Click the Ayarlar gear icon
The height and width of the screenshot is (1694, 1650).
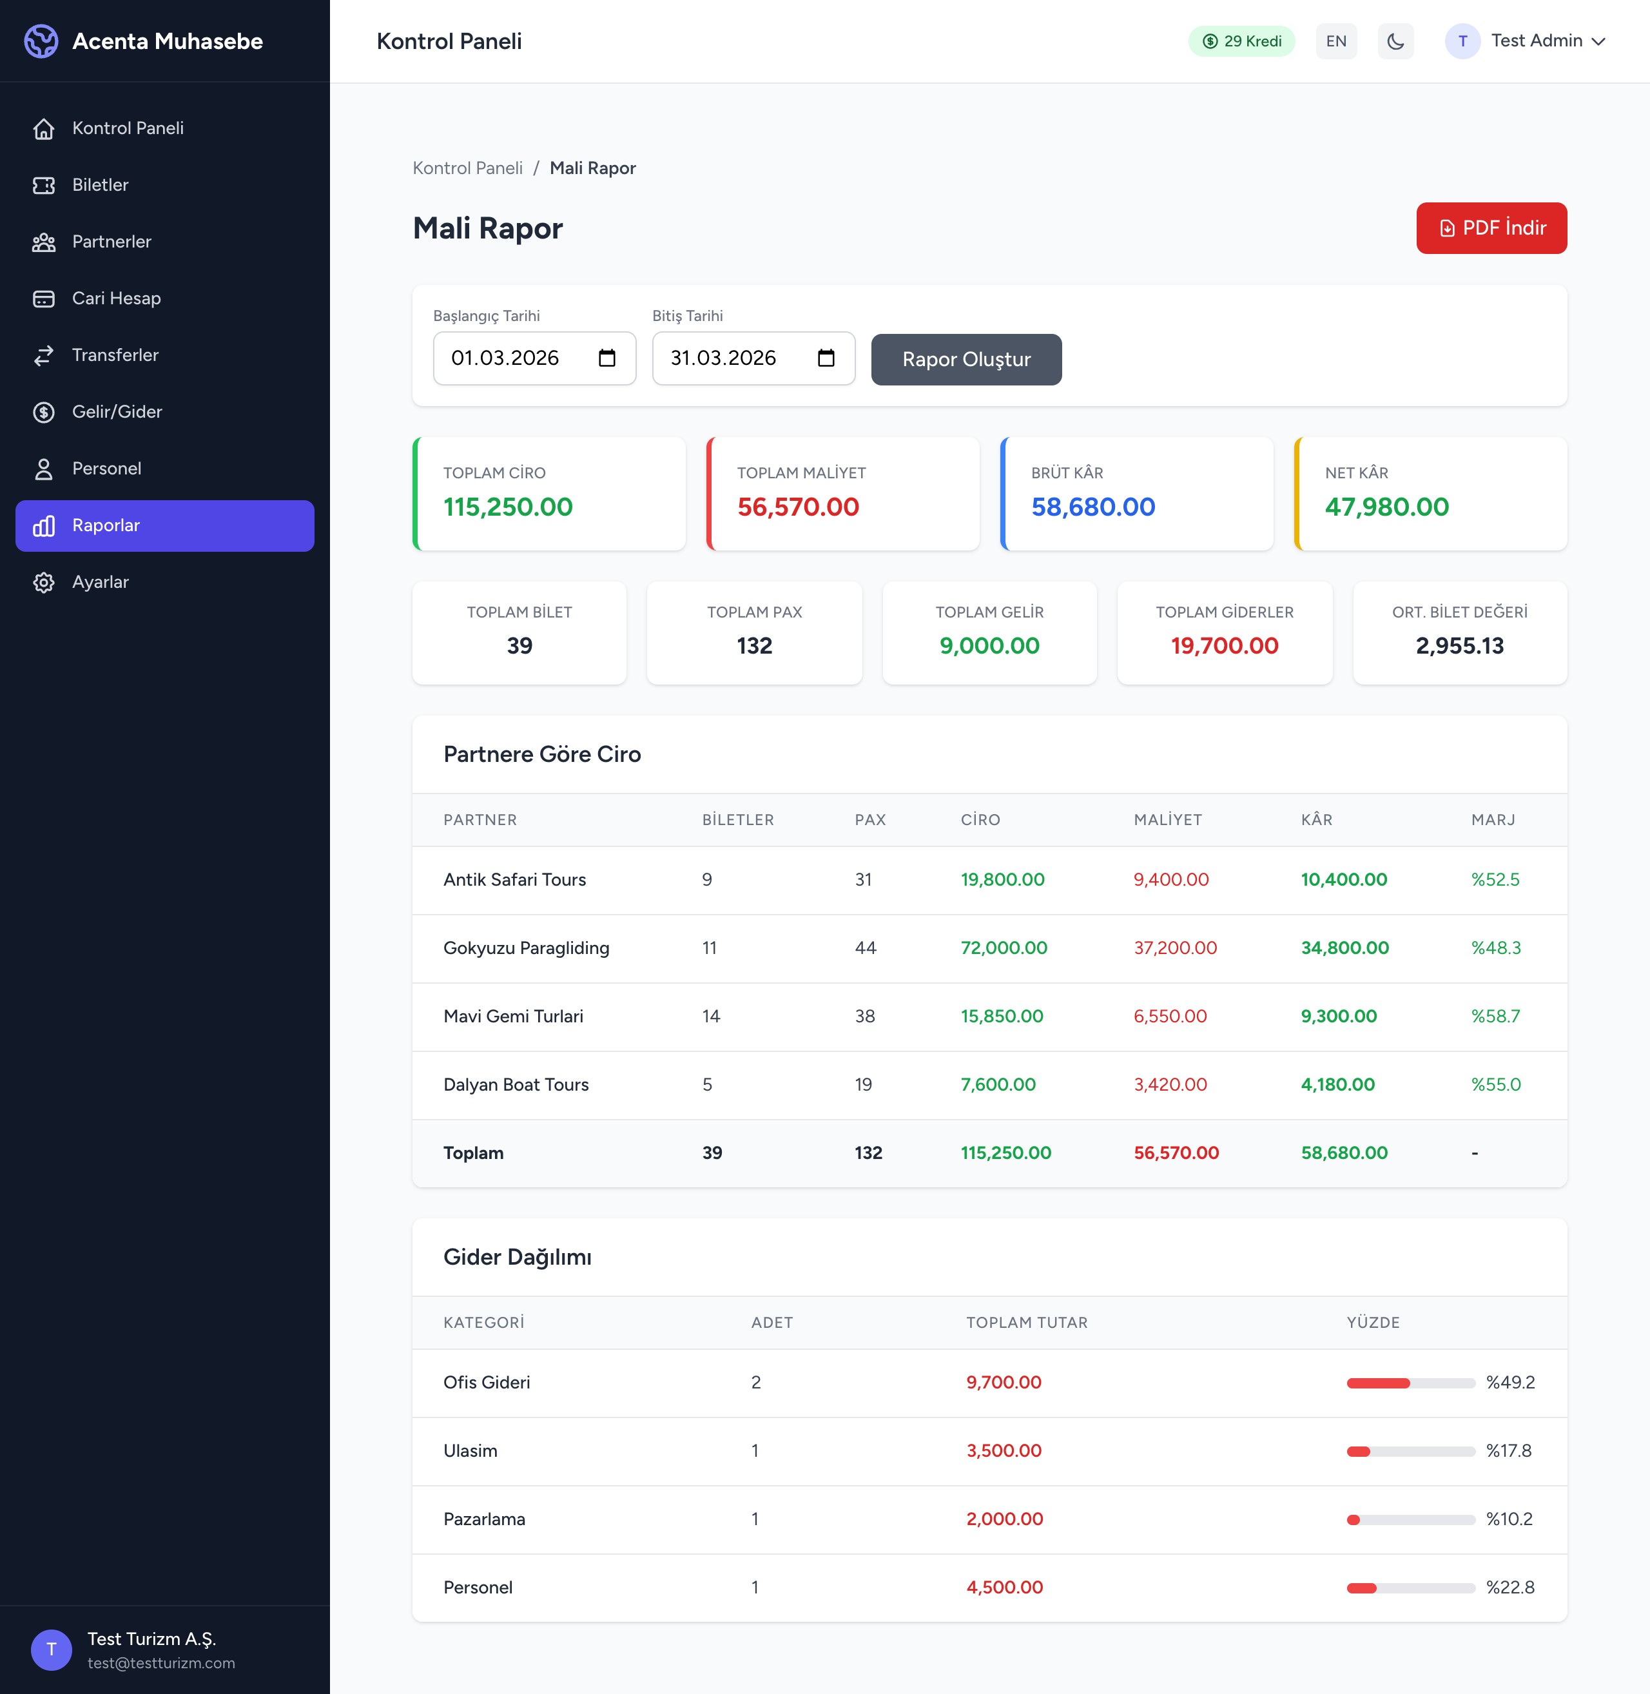(x=43, y=582)
